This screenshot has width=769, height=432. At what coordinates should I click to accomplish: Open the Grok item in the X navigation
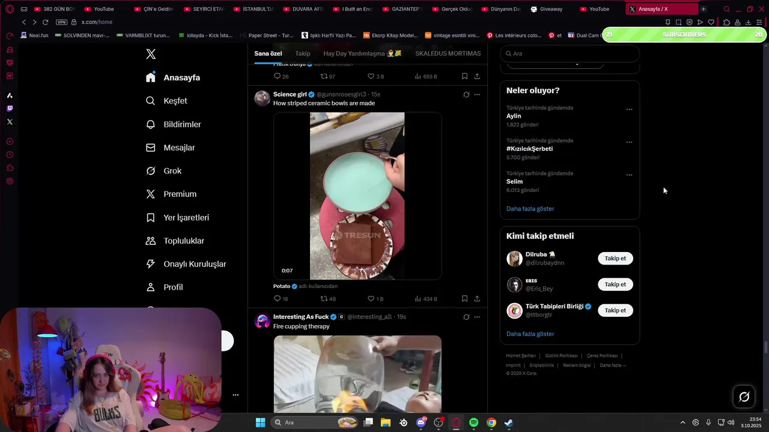164,171
